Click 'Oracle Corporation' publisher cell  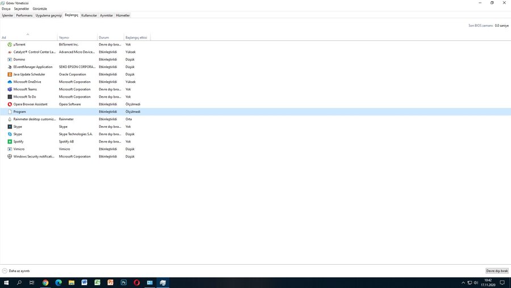(72, 74)
